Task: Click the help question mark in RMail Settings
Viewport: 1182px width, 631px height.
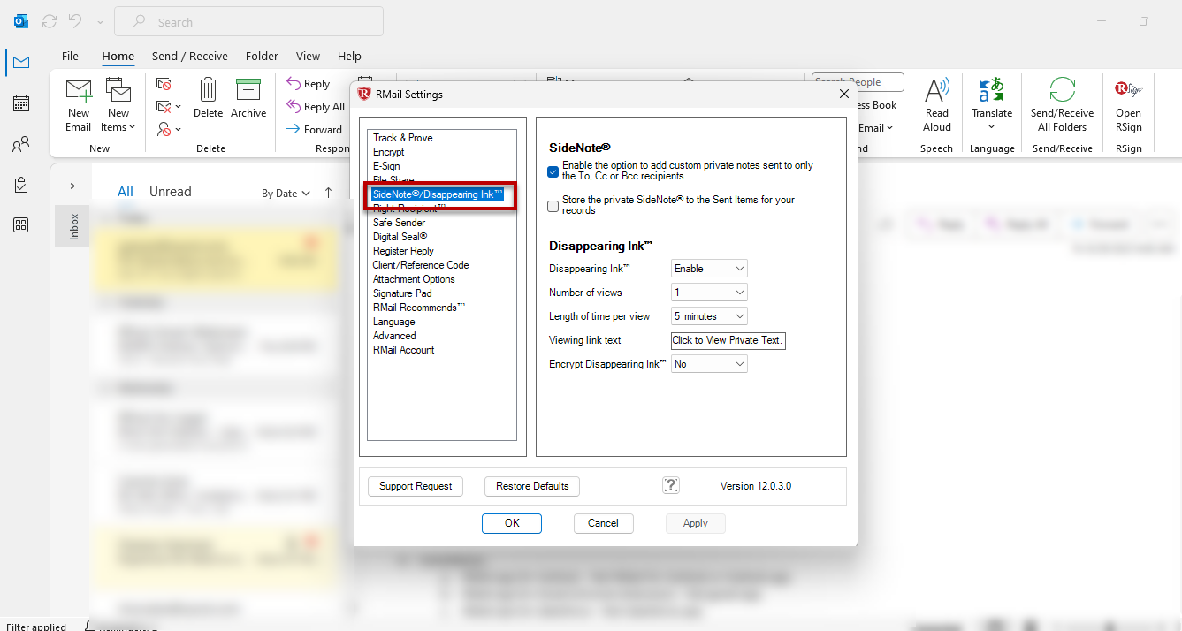Action: [671, 485]
